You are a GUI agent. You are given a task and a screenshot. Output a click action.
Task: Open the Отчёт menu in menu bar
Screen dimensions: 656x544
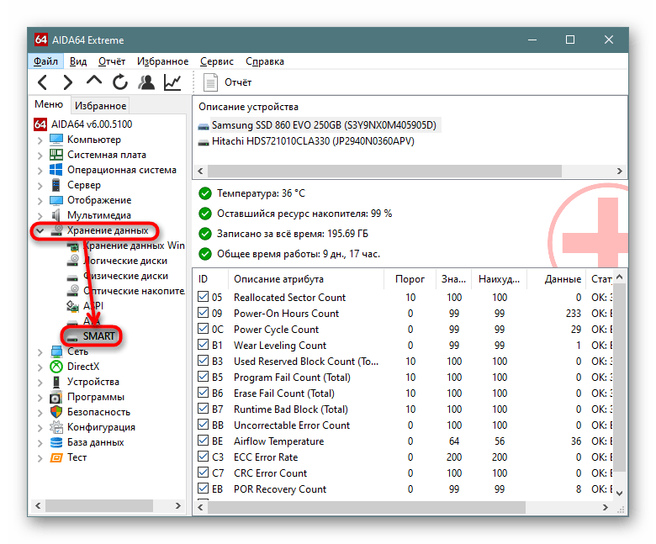(112, 61)
